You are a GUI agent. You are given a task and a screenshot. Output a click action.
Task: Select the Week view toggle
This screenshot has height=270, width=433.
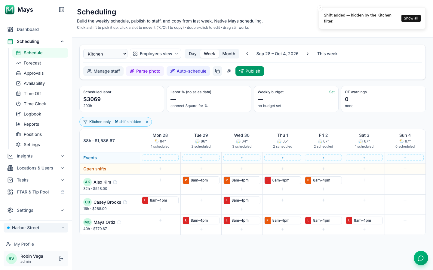click(x=209, y=54)
